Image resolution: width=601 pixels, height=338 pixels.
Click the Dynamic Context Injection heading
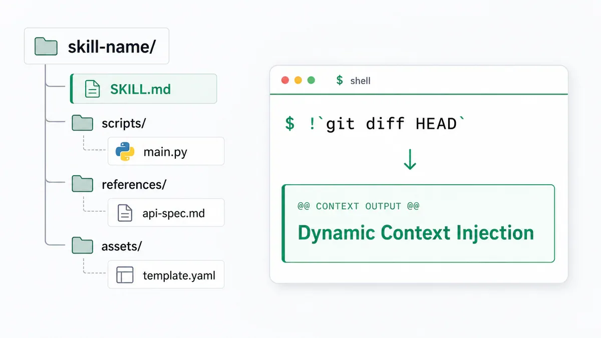coord(416,233)
